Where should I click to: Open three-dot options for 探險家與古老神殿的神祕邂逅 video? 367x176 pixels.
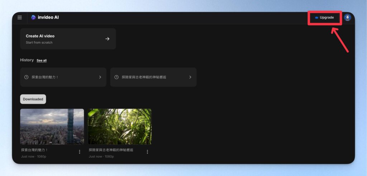tap(147, 152)
